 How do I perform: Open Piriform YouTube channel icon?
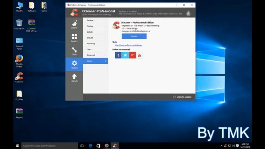(140, 55)
